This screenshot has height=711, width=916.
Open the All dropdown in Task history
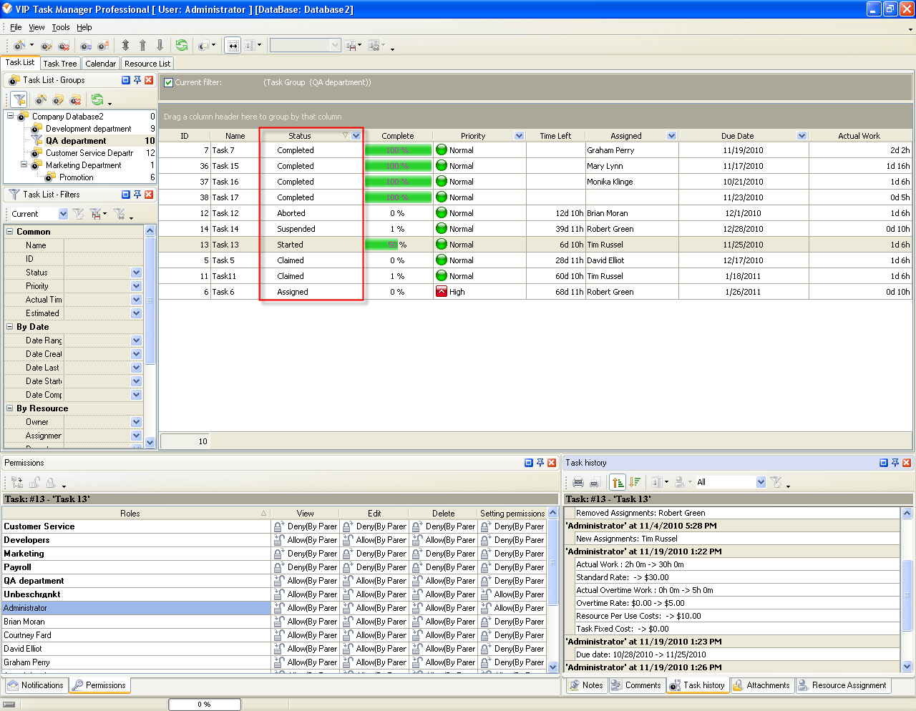pyautogui.click(x=761, y=482)
